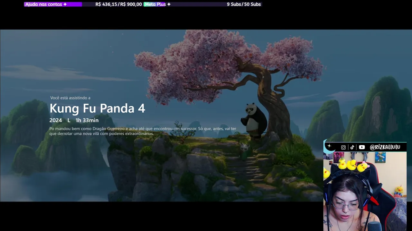Click the release year '2024'

(x=56, y=120)
